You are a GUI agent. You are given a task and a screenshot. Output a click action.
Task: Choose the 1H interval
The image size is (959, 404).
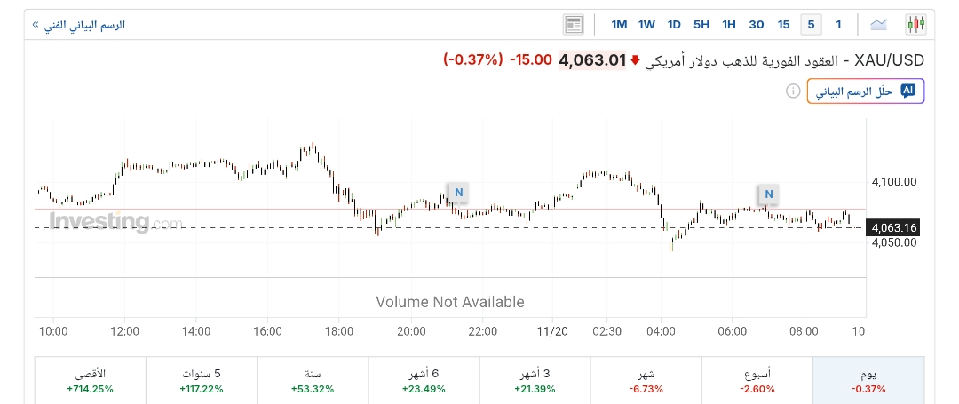point(729,24)
